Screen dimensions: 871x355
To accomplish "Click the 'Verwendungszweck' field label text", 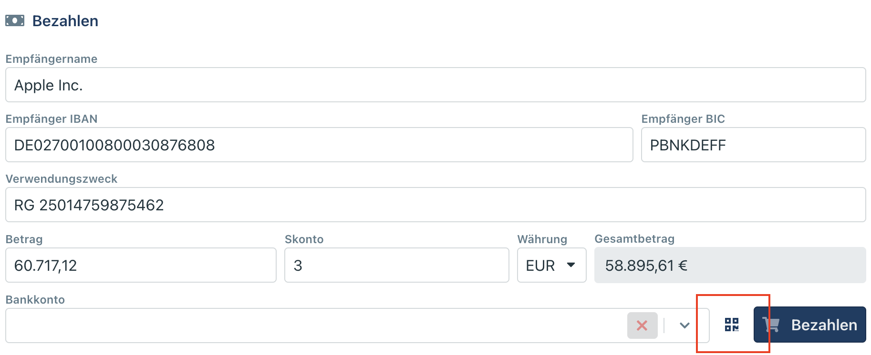I will click(x=62, y=179).
